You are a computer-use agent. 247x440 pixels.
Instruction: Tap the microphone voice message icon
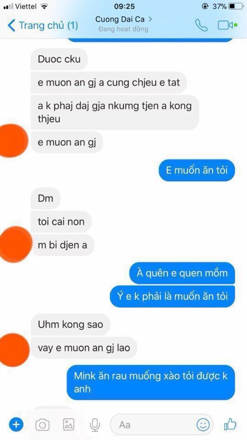tap(95, 424)
